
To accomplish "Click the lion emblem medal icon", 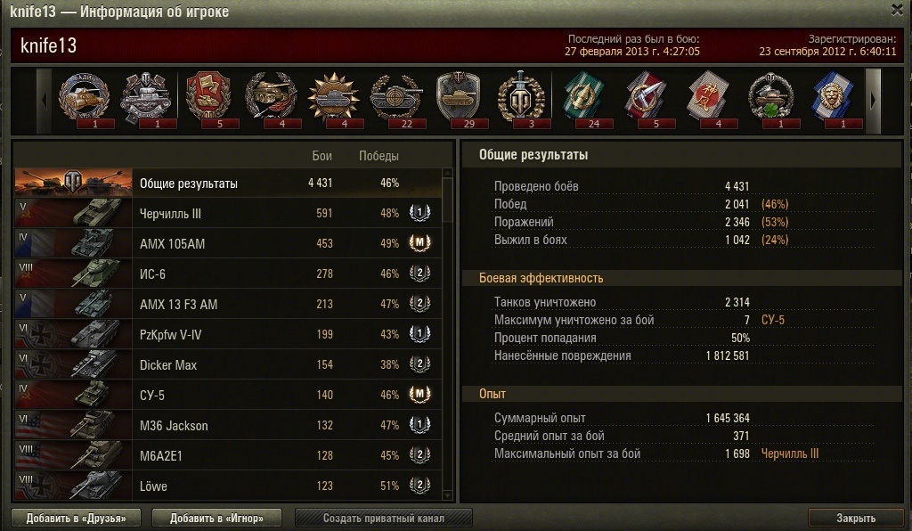I will (x=832, y=97).
